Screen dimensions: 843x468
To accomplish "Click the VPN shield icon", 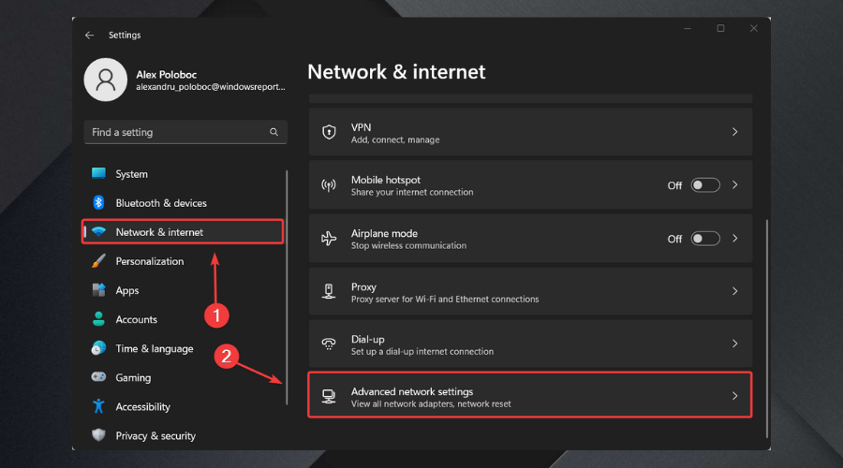I will 329,132.
